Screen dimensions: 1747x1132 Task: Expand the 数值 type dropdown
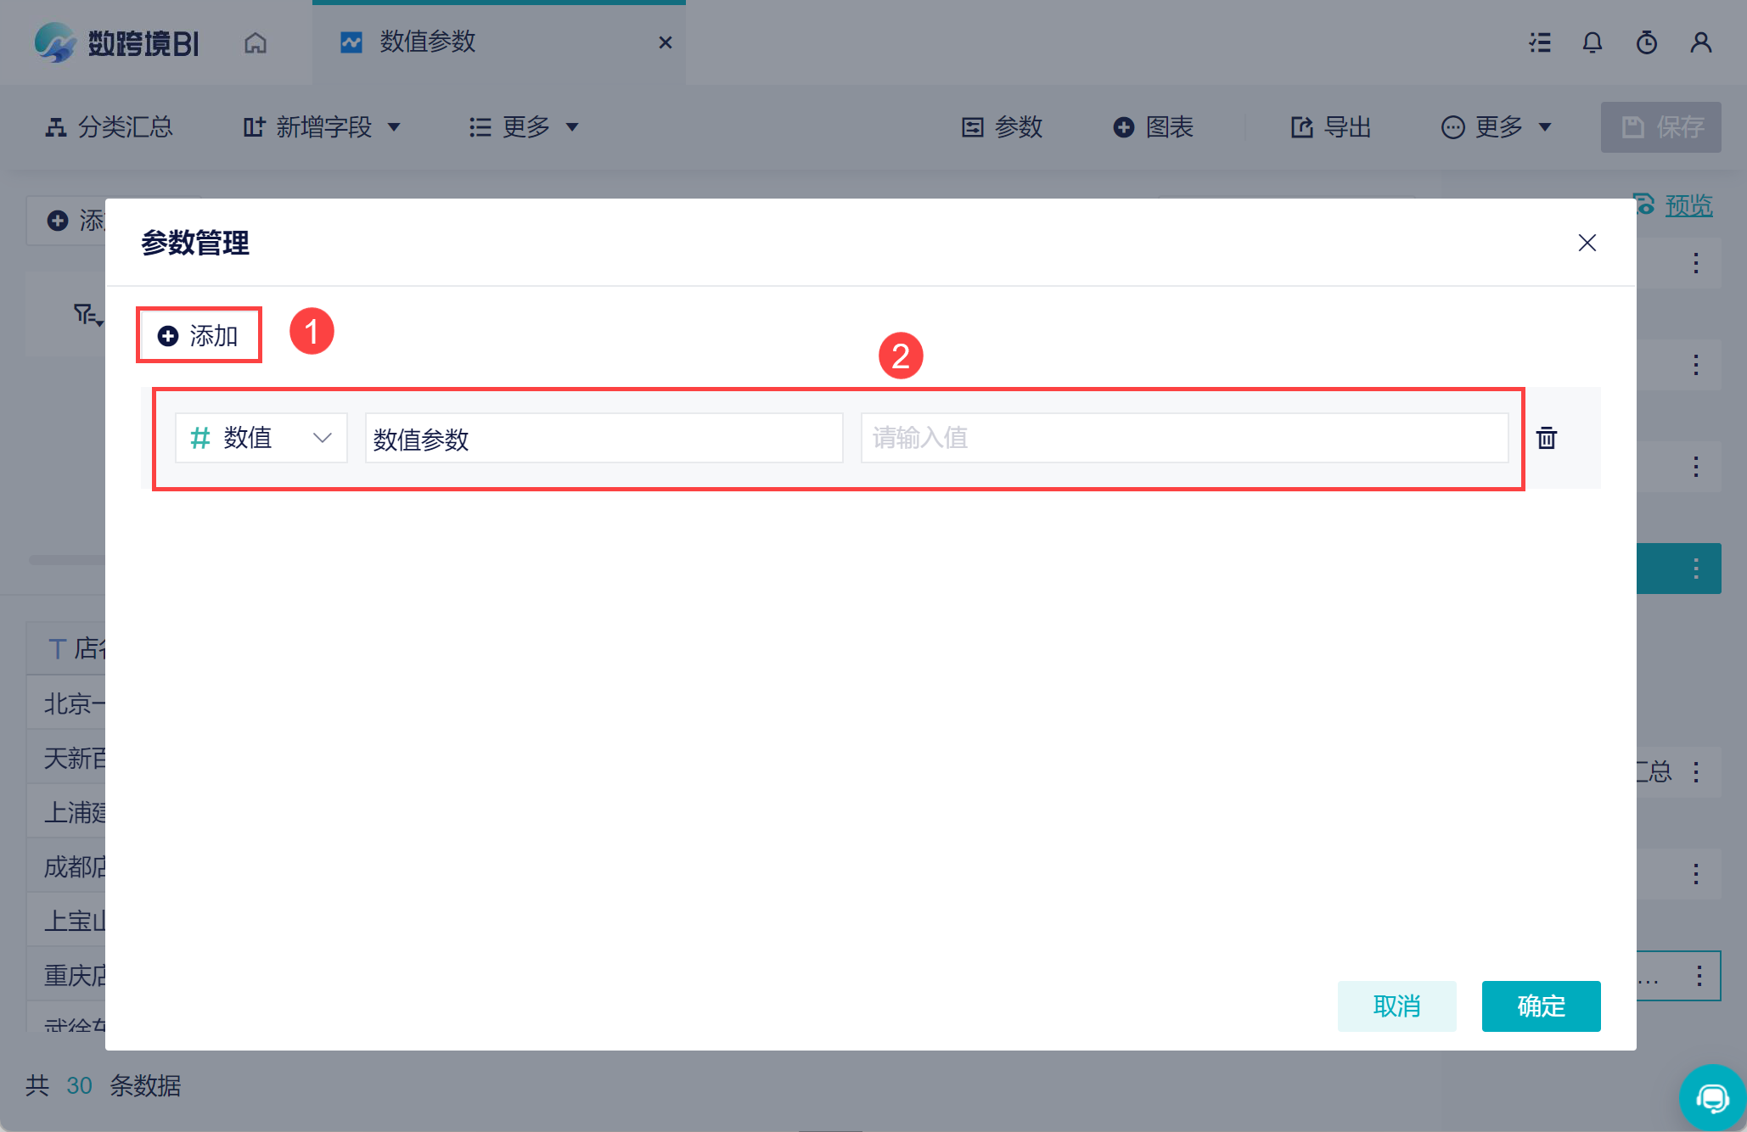point(261,438)
